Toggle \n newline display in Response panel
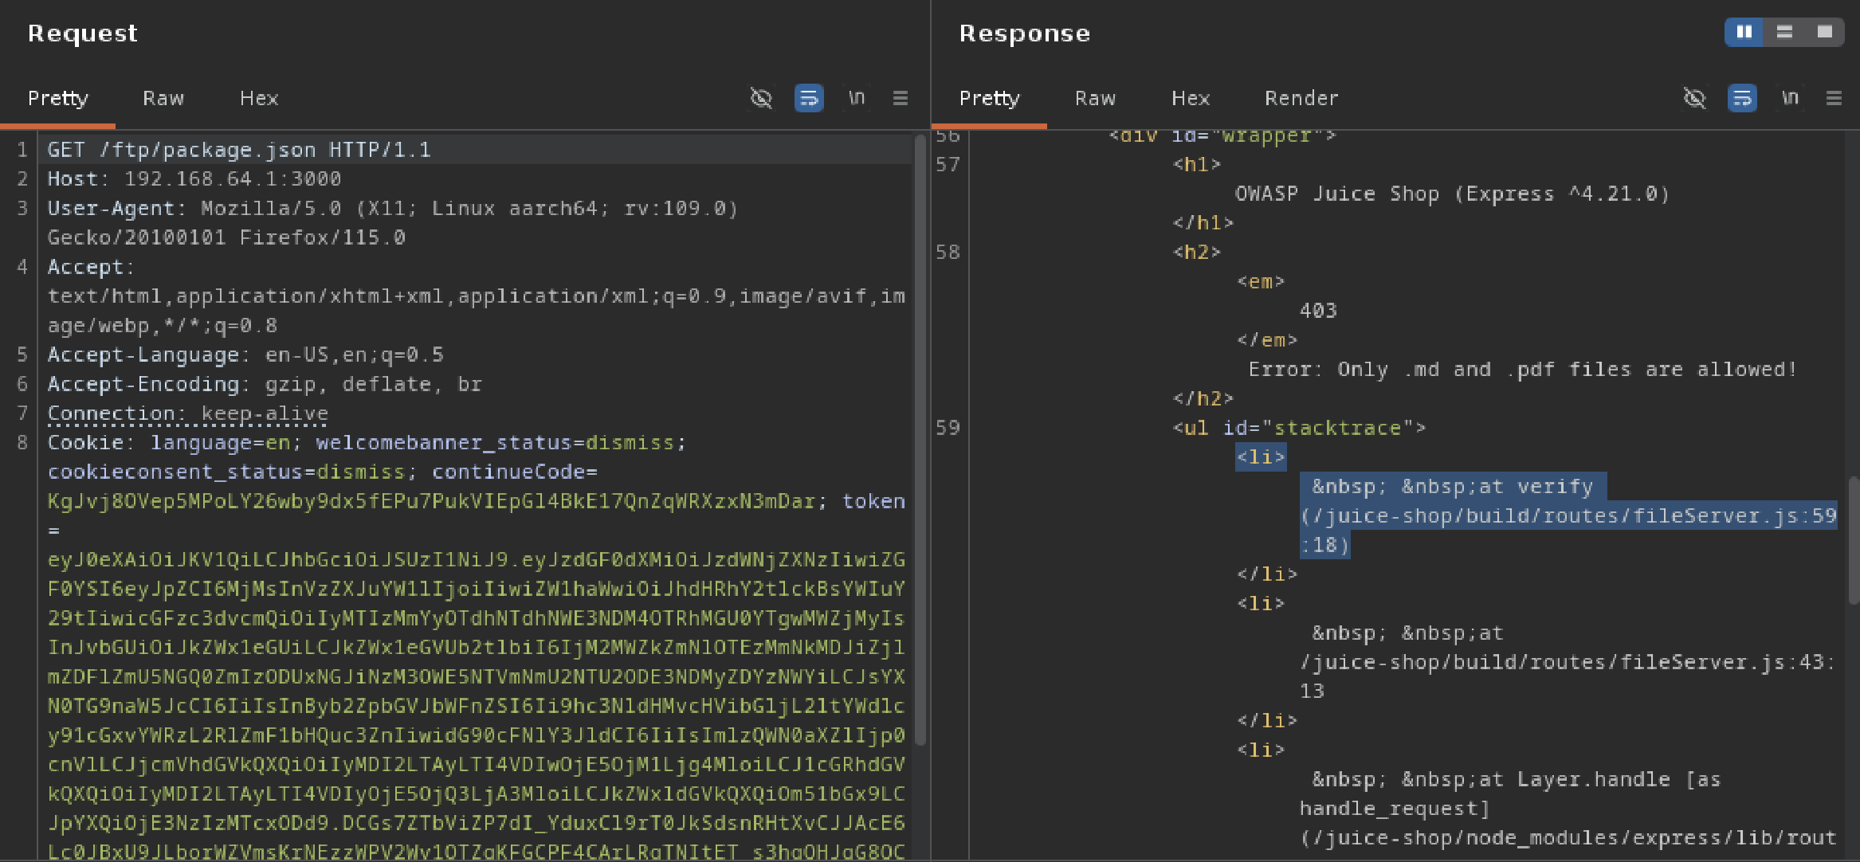 (x=1790, y=98)
